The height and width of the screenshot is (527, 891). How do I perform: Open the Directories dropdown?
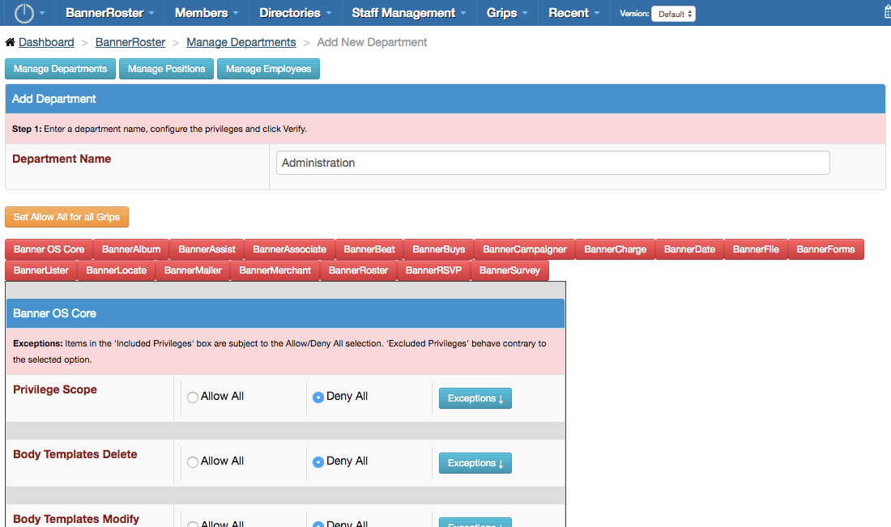(295, 12)
